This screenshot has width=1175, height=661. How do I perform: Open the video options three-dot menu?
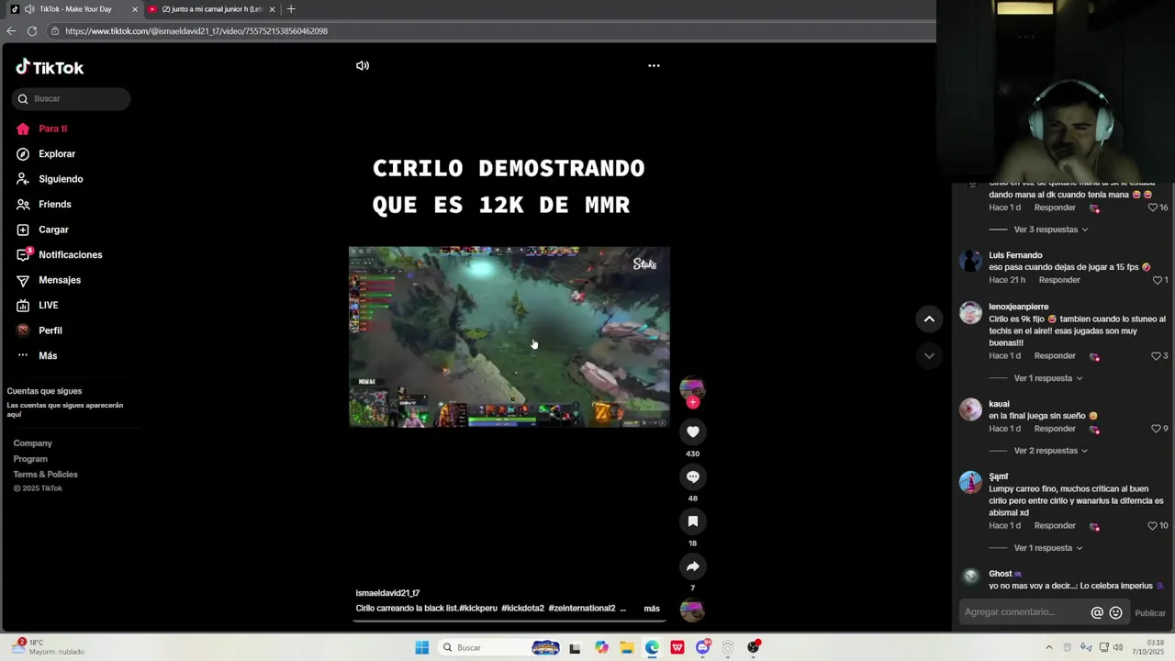click(654, 65)
